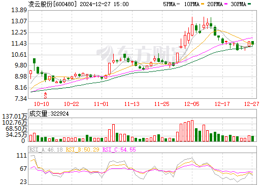This screenshot has width=264, height=185.
Task: Click the RSI_A:46.18 indicator label
Action: tap(46, 150)
